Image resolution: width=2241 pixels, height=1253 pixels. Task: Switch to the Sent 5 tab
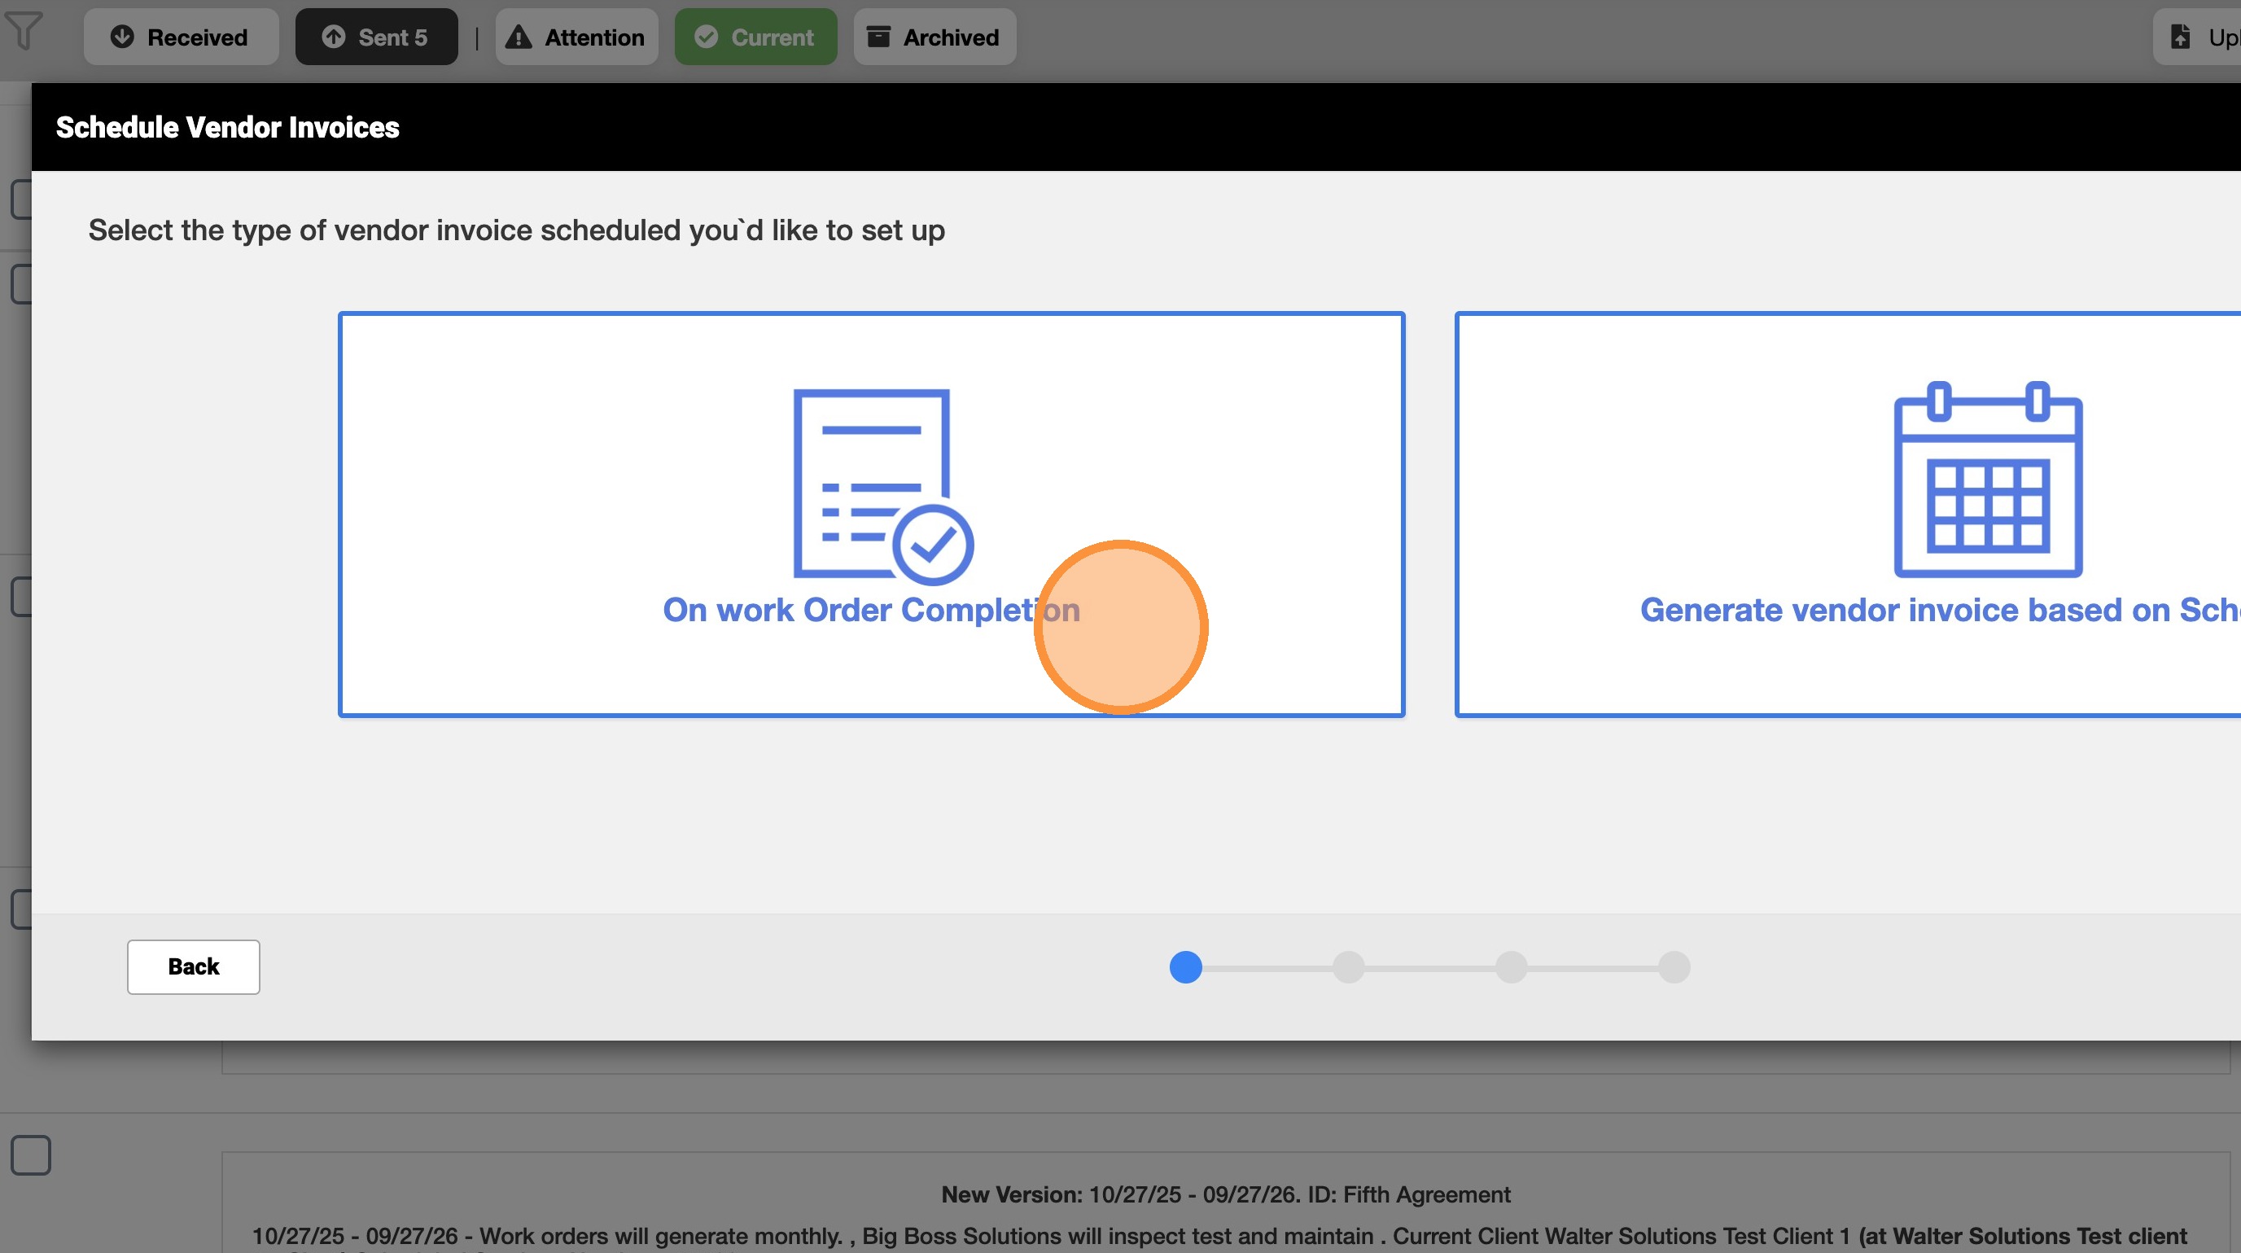(x=376, y=37)
